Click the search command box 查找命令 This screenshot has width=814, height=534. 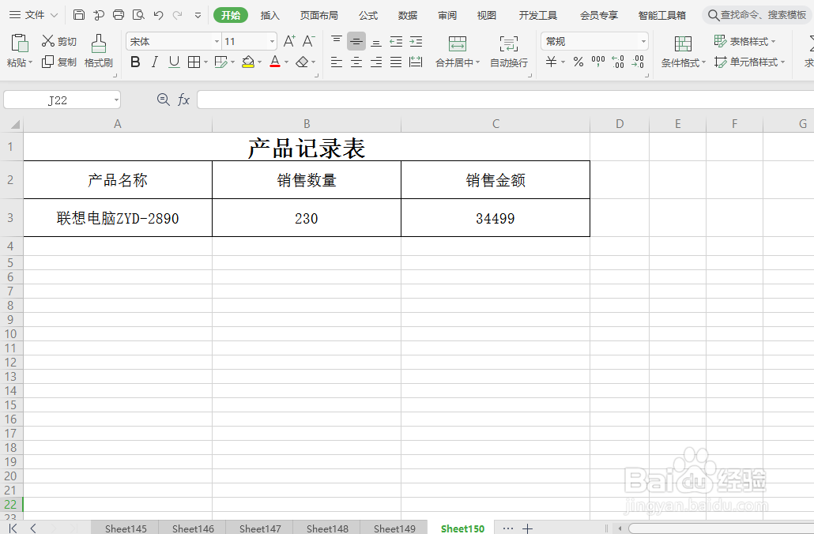click(x=757, y=15)
